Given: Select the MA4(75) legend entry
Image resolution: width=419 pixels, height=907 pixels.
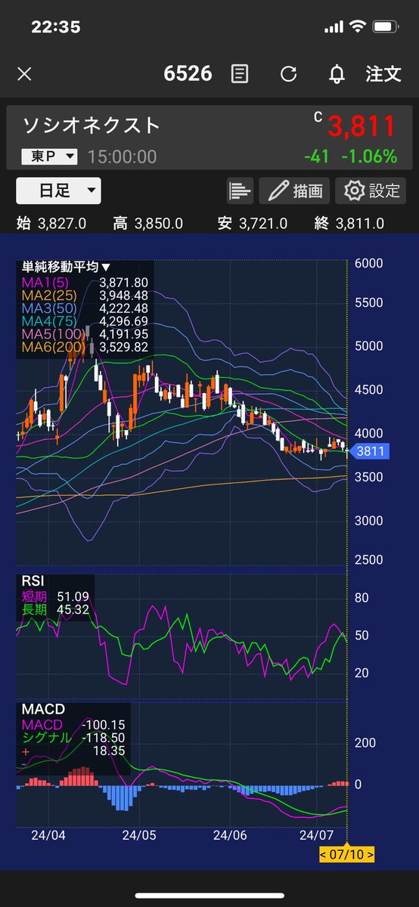Looking at the screenshot, I should pyautogui.click(x=84, y=320).
